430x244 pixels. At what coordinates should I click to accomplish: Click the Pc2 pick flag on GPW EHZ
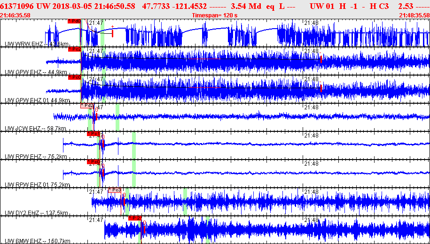75,49
